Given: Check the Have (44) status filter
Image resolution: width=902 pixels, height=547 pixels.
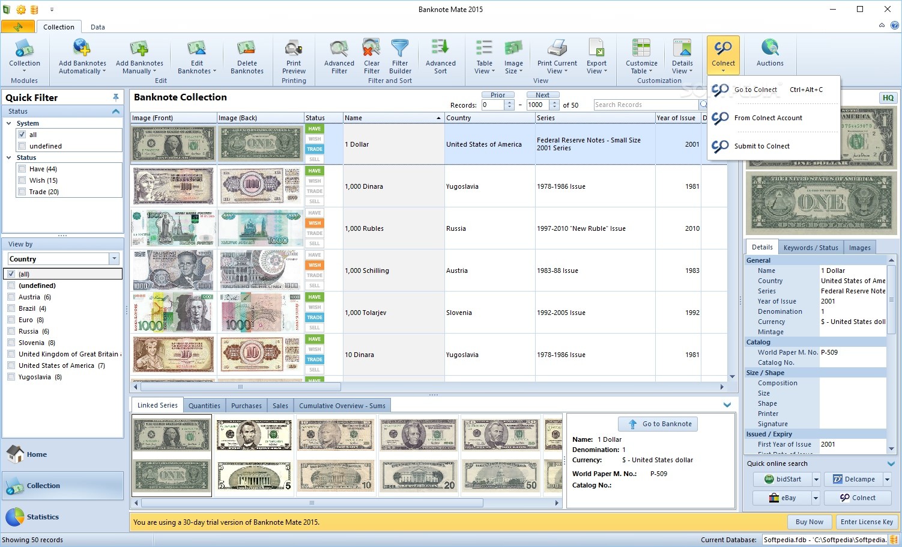Looking at the screenshot, I should 22,169.
